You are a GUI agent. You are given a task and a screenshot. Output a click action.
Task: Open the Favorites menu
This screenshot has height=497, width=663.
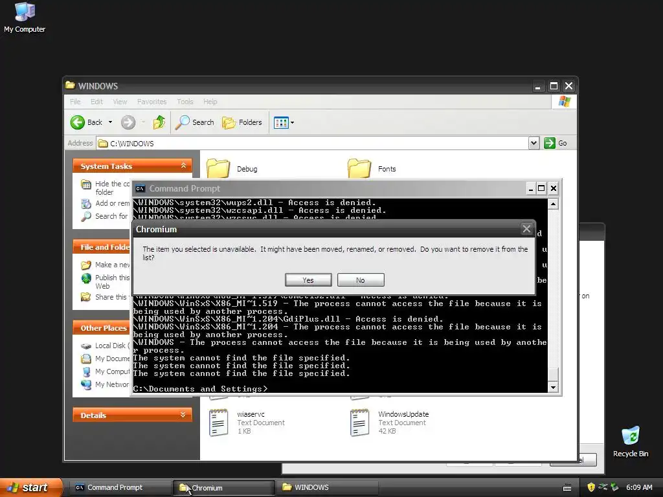(152, 102)
